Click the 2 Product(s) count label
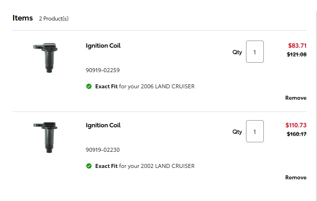The image size is (317, 201). (x=54, y=19)
